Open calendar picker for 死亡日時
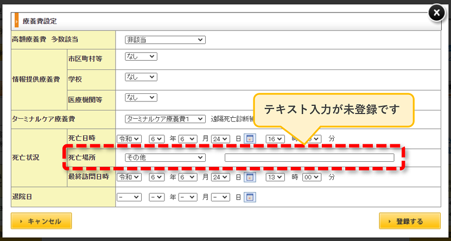This screenshot has height=241, width=451. tap(250, 139)
